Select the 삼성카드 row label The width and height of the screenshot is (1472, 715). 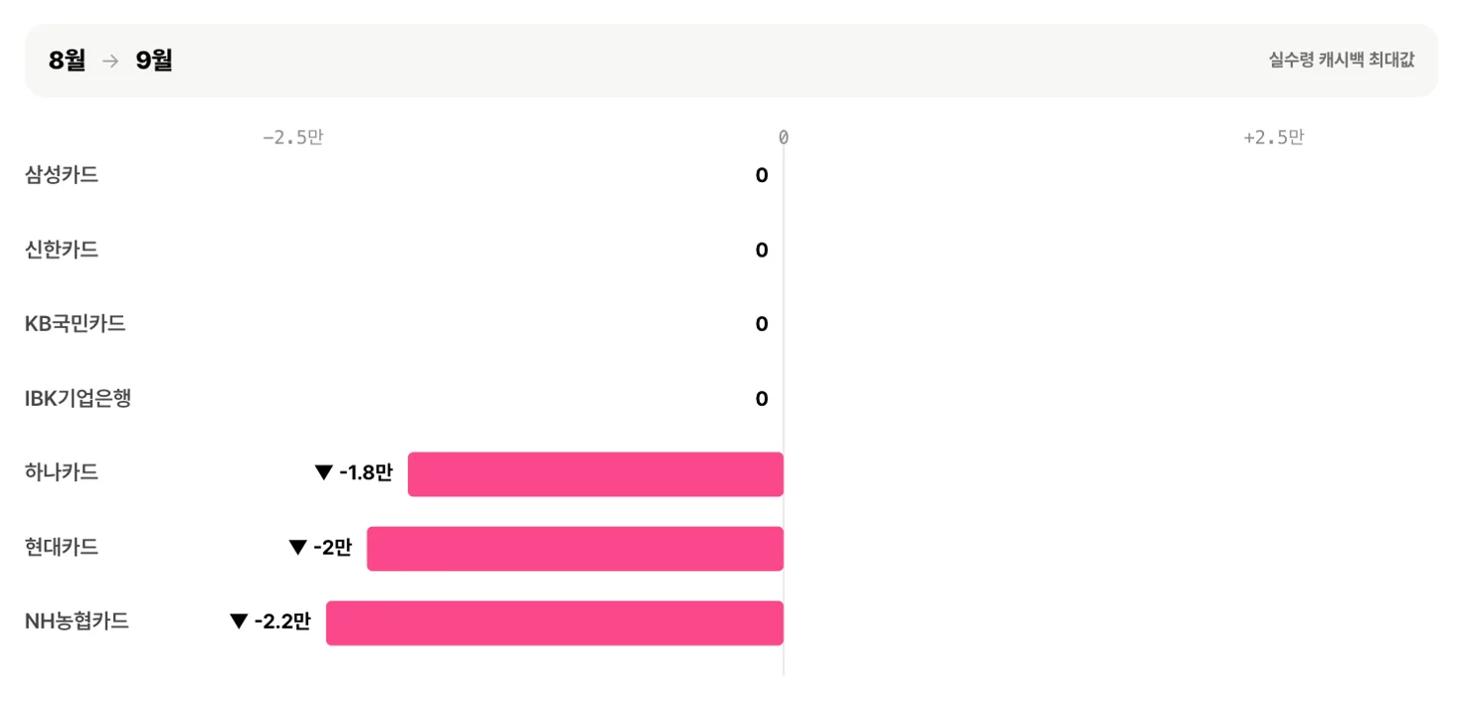click(x=62, y=176)
